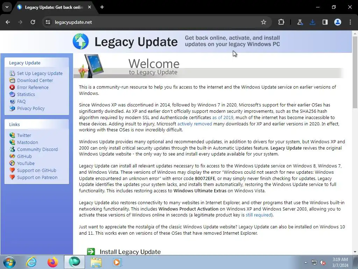The image size is (358, 269).
Task: Click the scrollbar up arrow
Action: (x=355, y=33)
